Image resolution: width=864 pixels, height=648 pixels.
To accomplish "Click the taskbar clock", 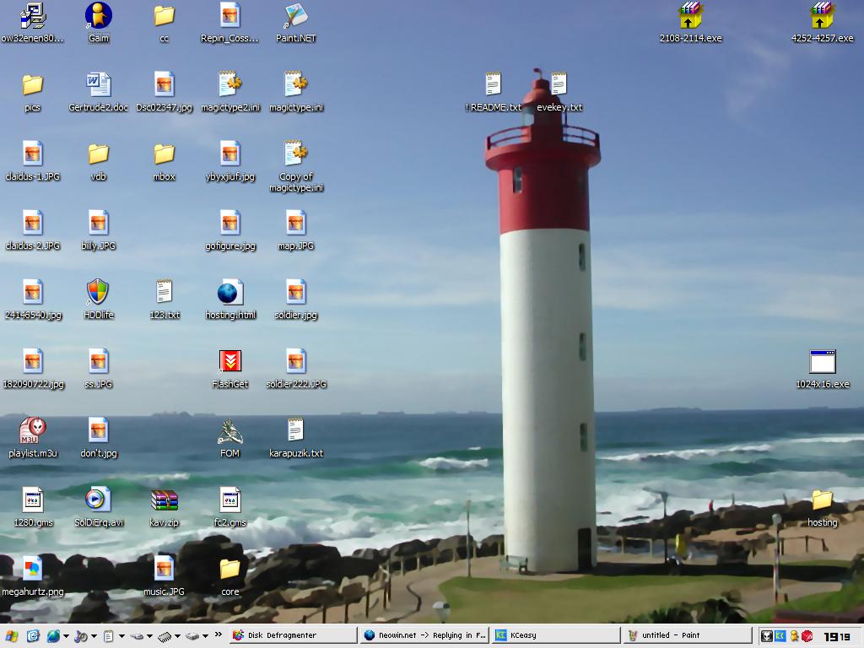I will [x=837, y=636].
